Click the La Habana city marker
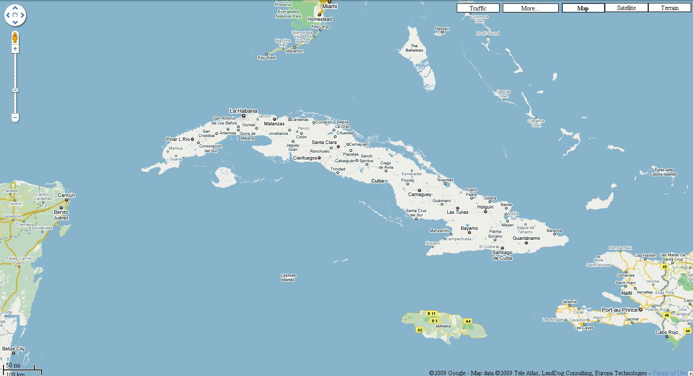 244,116
